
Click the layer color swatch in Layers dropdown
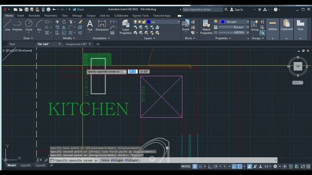pyautogui.click(x=149, y=22)
